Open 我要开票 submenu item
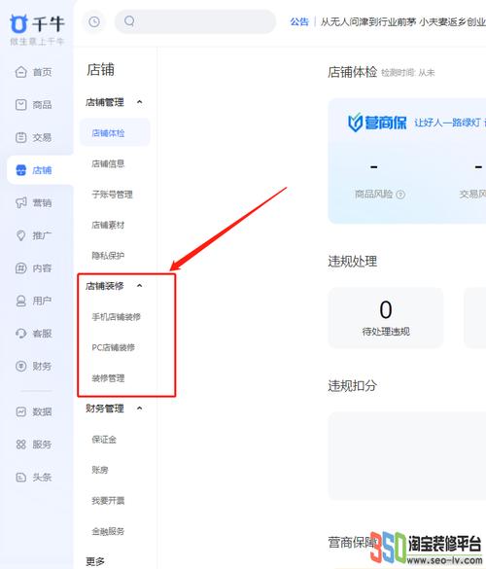The width and height of the screenshot is (486, 569). click(108, 501)
